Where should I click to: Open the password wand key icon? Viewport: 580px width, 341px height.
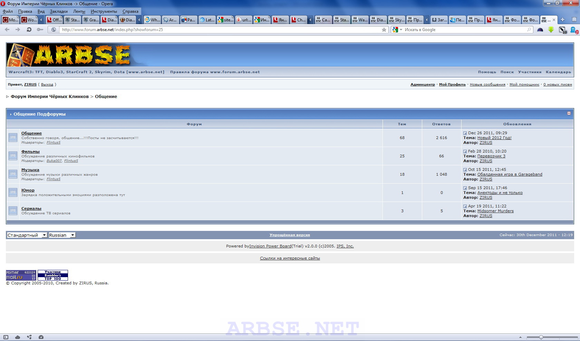pyautogui.click(x=40, y=30)
